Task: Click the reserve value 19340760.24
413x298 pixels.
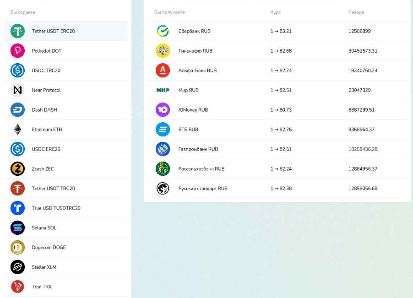Action: pos(363,70)
